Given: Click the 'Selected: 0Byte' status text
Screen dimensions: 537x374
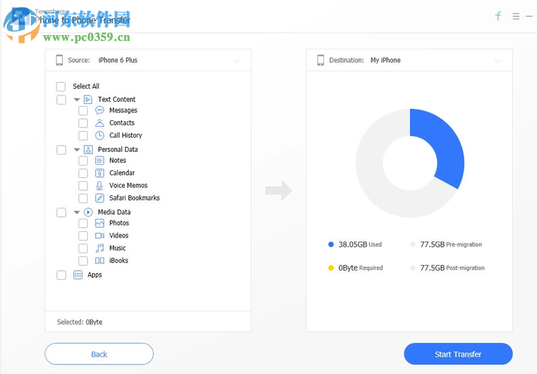Looking at the screenshot, I should click(x=79, y=322).
